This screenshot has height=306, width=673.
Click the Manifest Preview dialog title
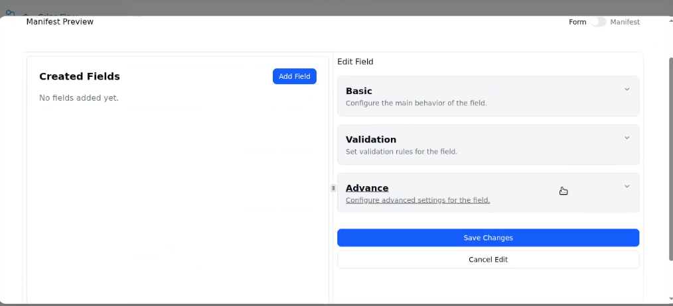[x=60, y=22]
